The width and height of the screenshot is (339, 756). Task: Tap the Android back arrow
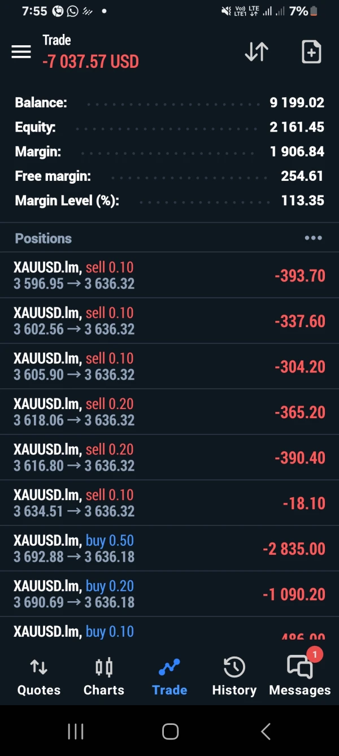click(x=266, y=732)
